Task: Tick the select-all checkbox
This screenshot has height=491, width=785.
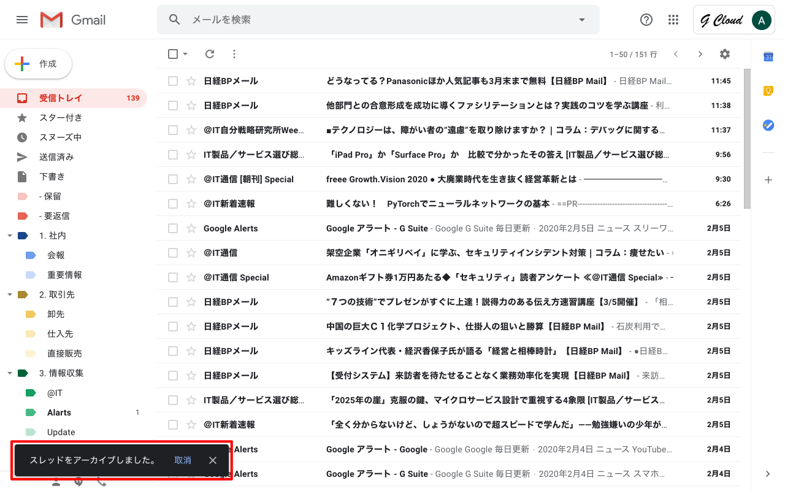Action: [173, 54]
